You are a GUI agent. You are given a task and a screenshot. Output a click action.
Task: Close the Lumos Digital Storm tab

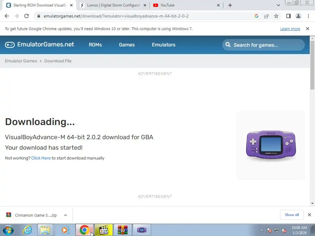pos(145,5)
